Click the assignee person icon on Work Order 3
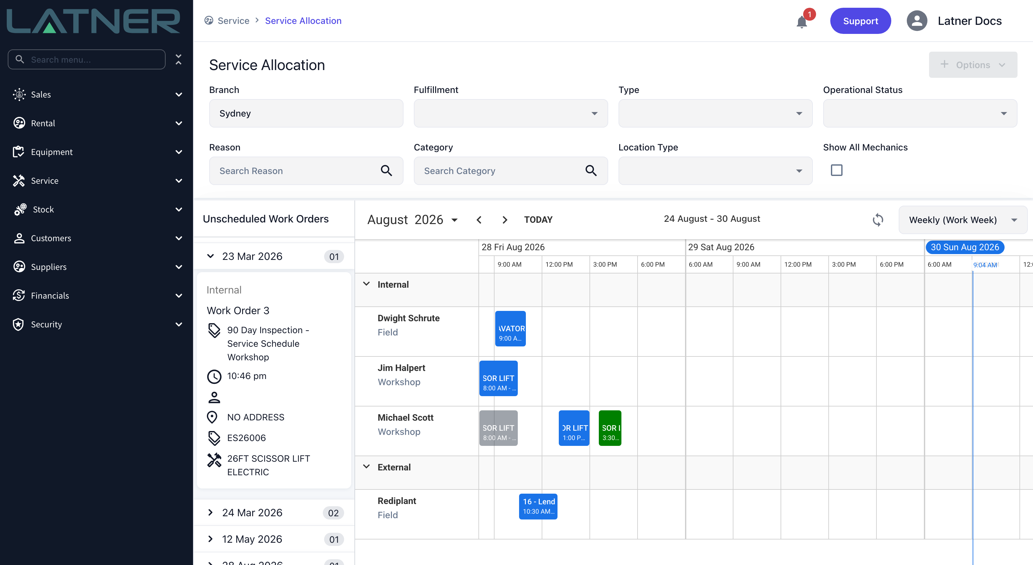This screenshot has height=565, width=1033. point(214,397)
